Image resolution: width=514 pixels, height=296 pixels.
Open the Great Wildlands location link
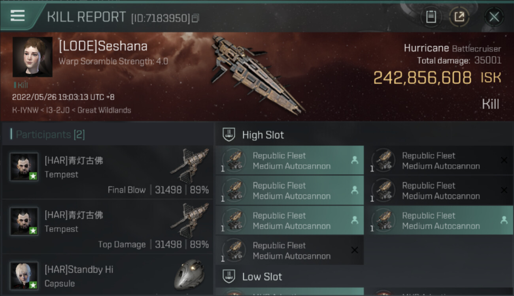tap(104, 110)
